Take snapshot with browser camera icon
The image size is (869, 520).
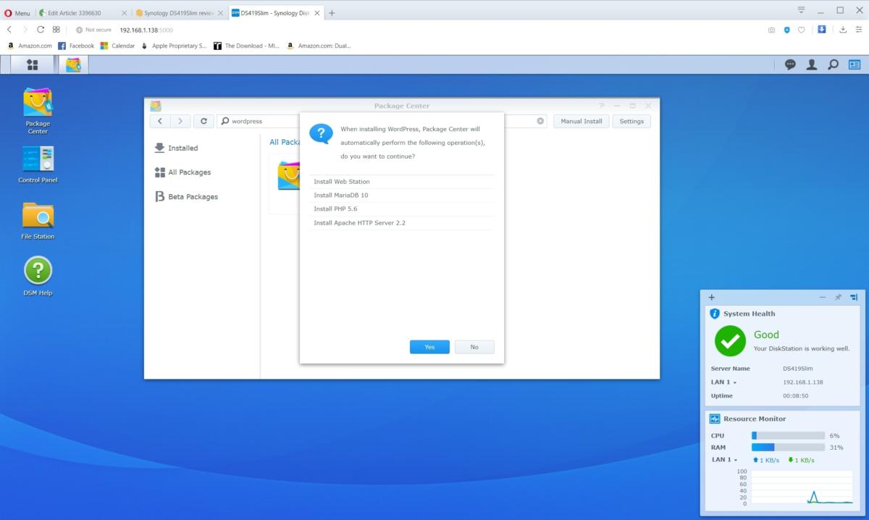coord(771,30)
